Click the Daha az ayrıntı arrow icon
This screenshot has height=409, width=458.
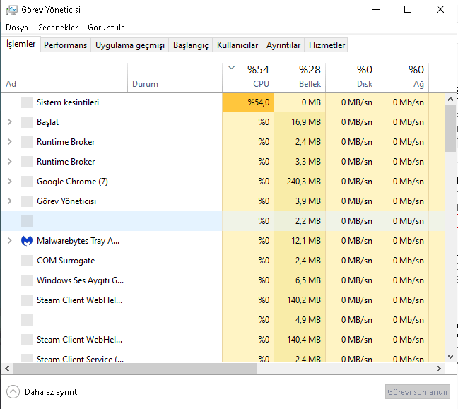(x=13, y=391)
